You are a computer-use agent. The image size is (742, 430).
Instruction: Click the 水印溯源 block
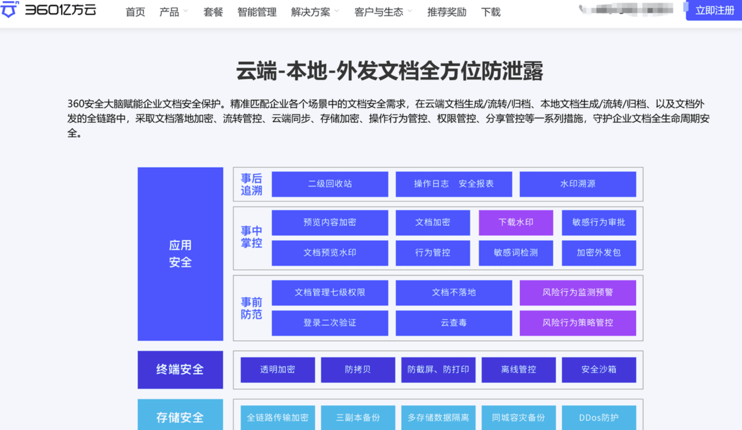(578, 184)
